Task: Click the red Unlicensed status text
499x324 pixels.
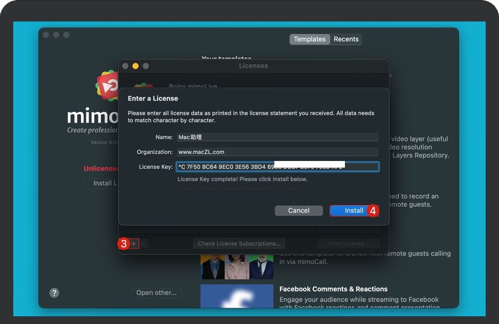Action: (101, 168)
